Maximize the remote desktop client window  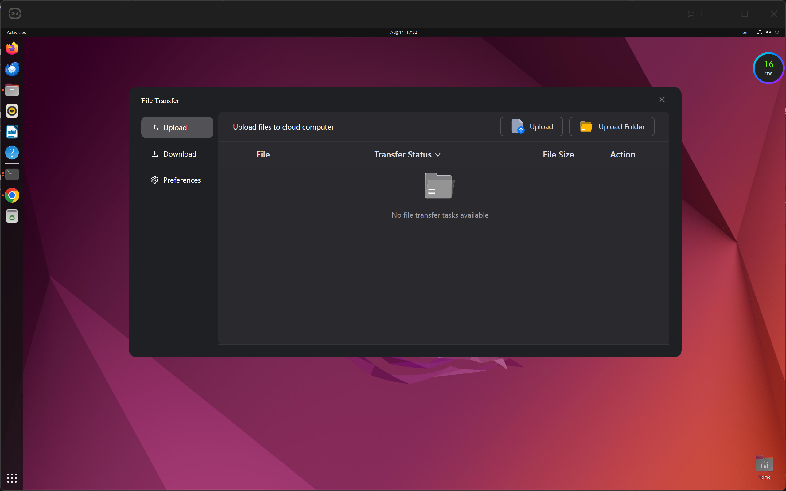point(745,14)
